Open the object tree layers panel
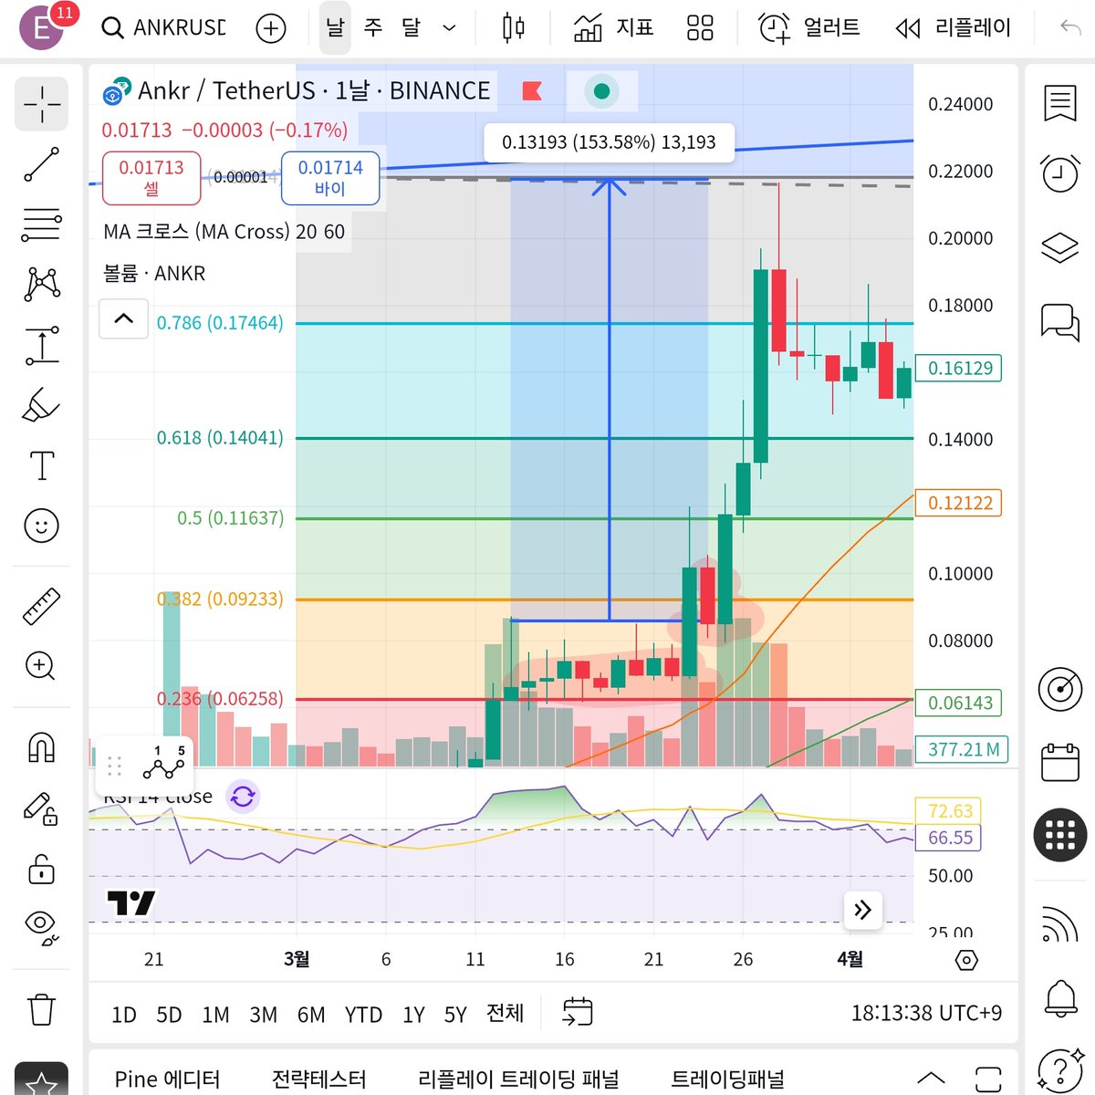Image resolution: width=1095 pixels, height=1095 pixels. 1059,247
